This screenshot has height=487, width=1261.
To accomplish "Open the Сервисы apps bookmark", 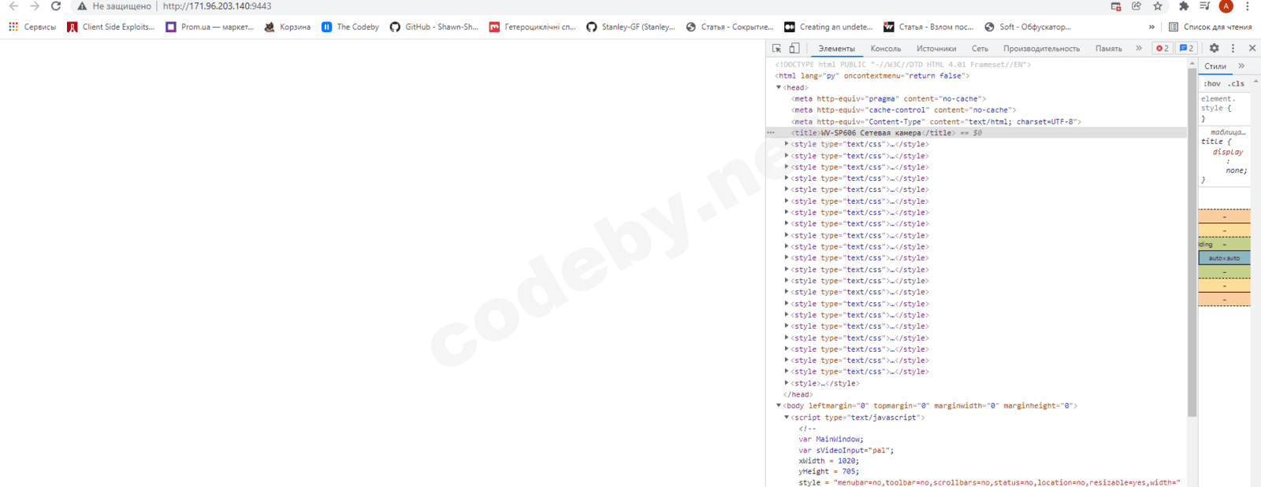I will coord(32,27).
